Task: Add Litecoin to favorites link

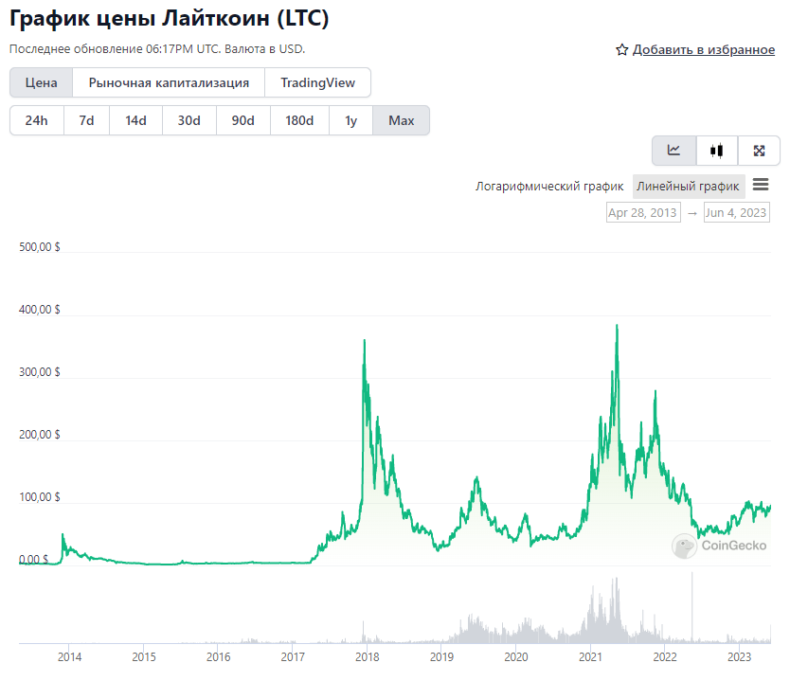Action: [704, 50]
